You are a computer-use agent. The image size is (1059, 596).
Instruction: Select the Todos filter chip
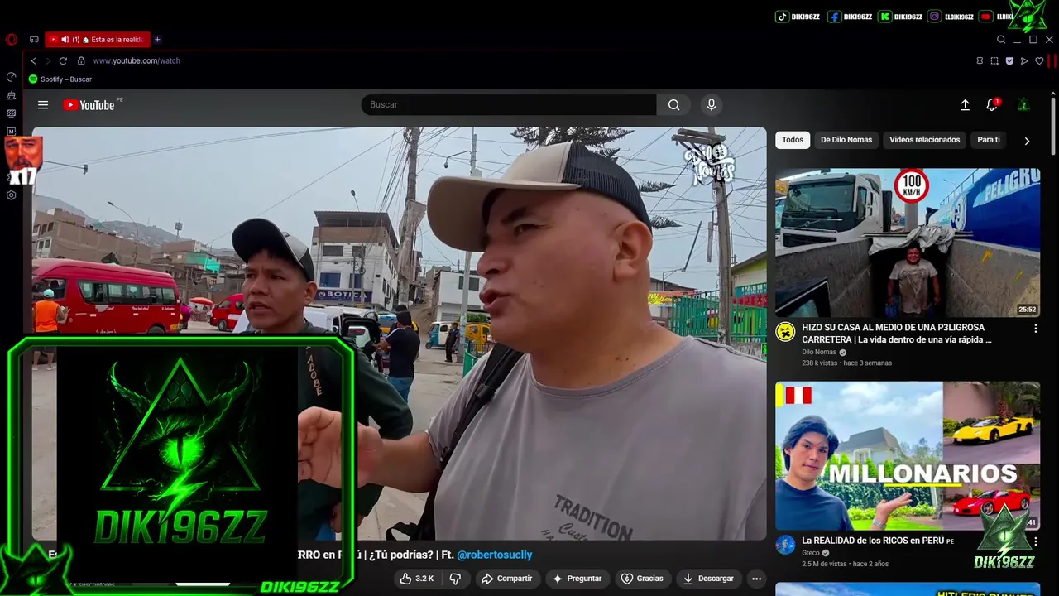[x=793, y=140]
